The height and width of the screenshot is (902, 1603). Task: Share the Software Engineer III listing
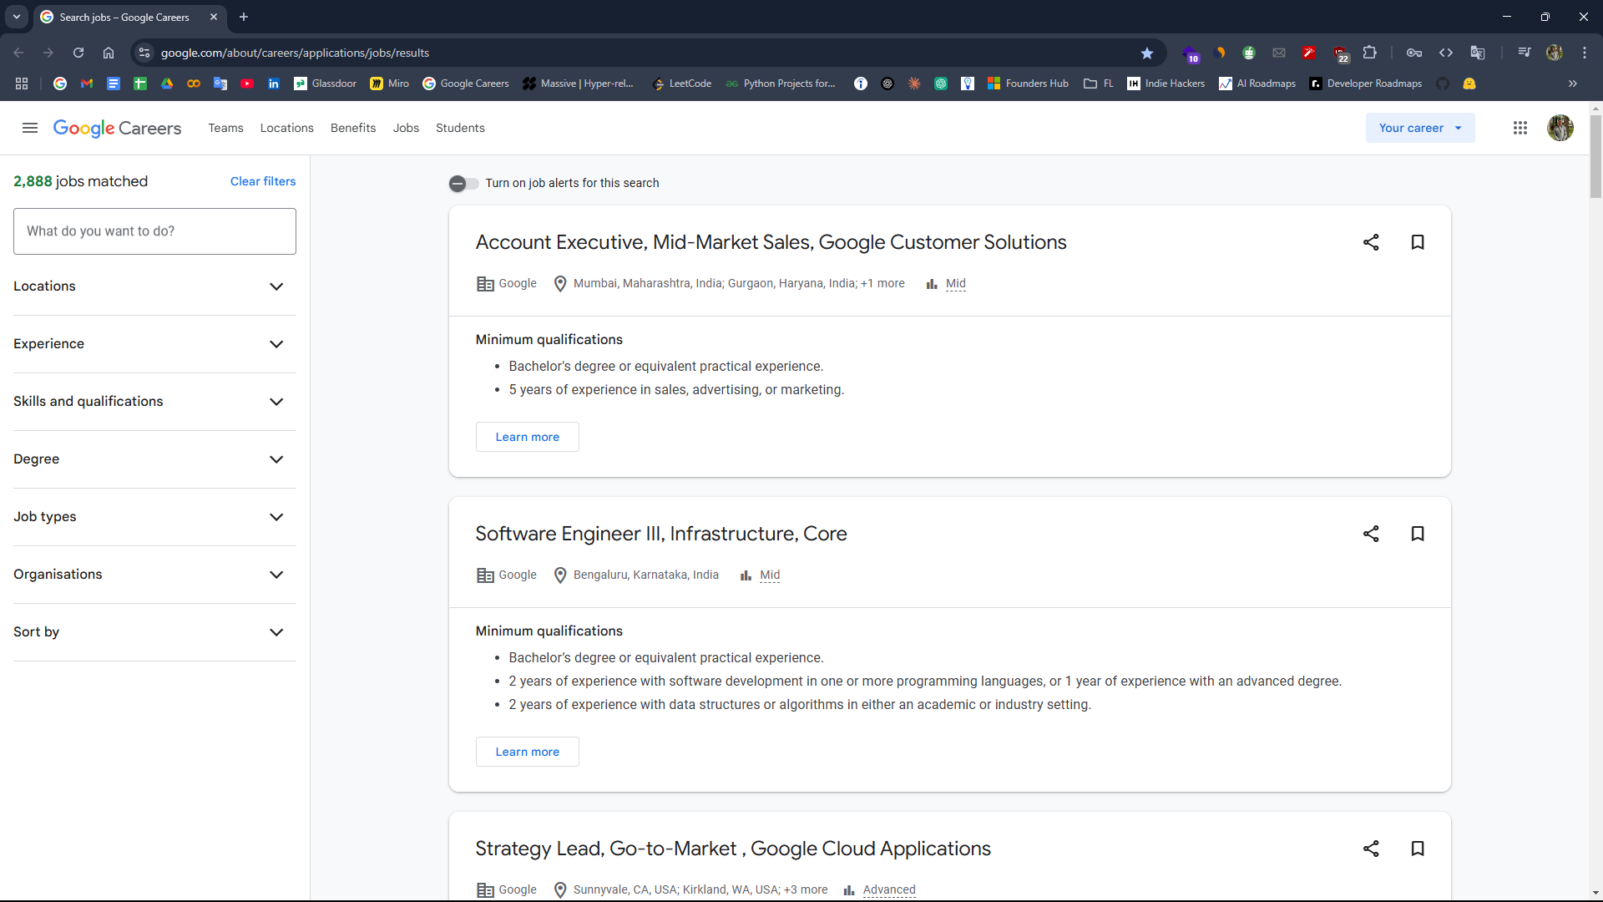pos(1371,534)
